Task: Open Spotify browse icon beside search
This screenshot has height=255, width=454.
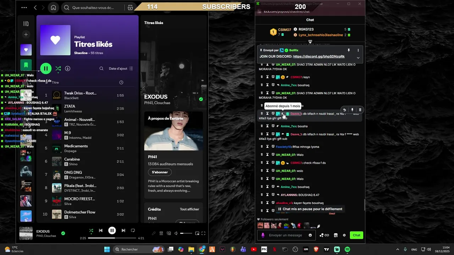Action: tap(130, 7)
